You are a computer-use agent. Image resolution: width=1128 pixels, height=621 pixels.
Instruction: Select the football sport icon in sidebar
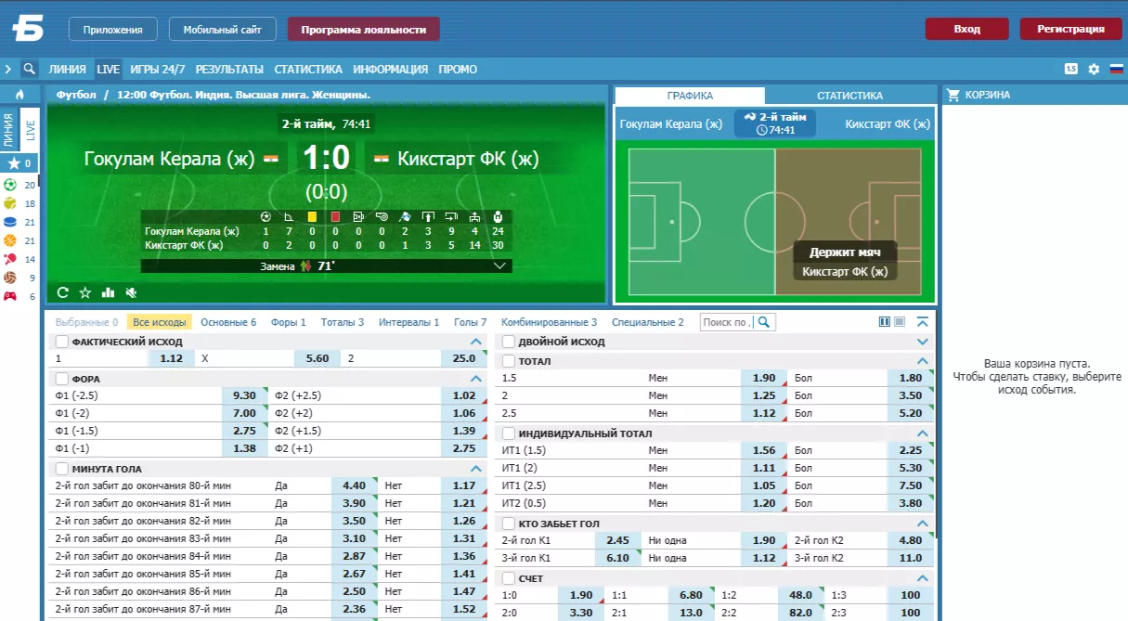[10, 185]
